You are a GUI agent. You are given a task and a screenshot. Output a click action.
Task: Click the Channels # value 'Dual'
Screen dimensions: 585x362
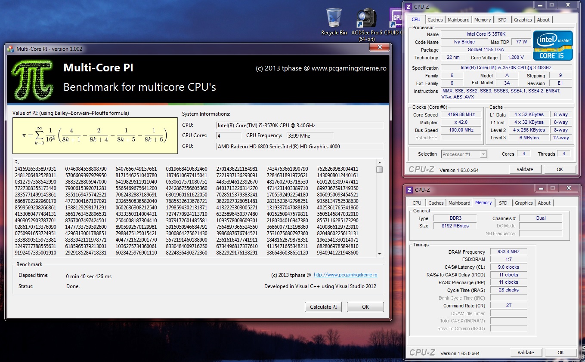pyautogui.click(x=541, y=218)
